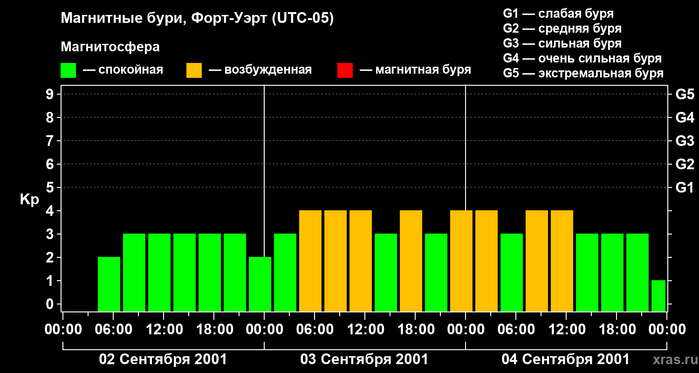The height and width of the screenshot is (373, 699).
Task: Click the green Kp 2 bar just before midnight 02 September
Action: click(x=260, y=284)
